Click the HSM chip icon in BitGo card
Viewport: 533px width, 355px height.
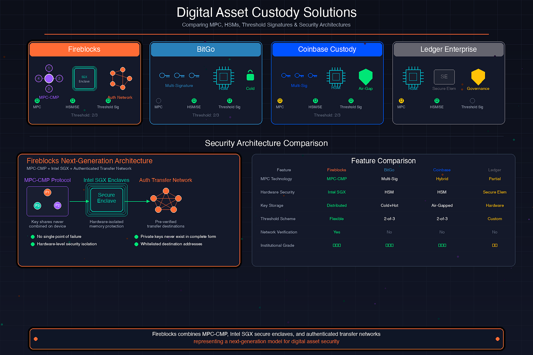[x=223, y=76]
